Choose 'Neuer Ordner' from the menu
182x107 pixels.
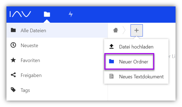coord(133,62)
